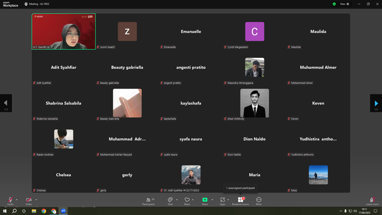
Task: Click the Yudhistira anthonio participant tile
Action: (318, 139)
